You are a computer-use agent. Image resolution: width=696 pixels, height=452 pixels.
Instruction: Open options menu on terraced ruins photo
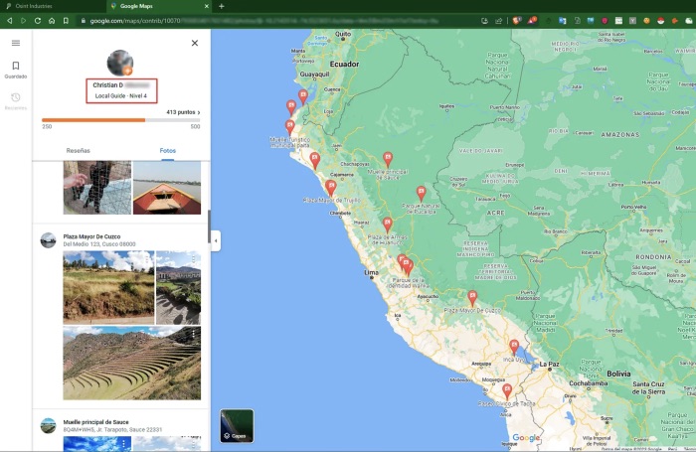click(x=194, y=334)
